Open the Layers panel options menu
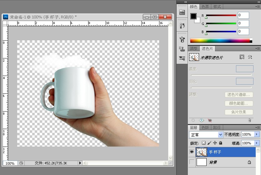This screenshot has height=175, width=261. (x=258, y=127)
